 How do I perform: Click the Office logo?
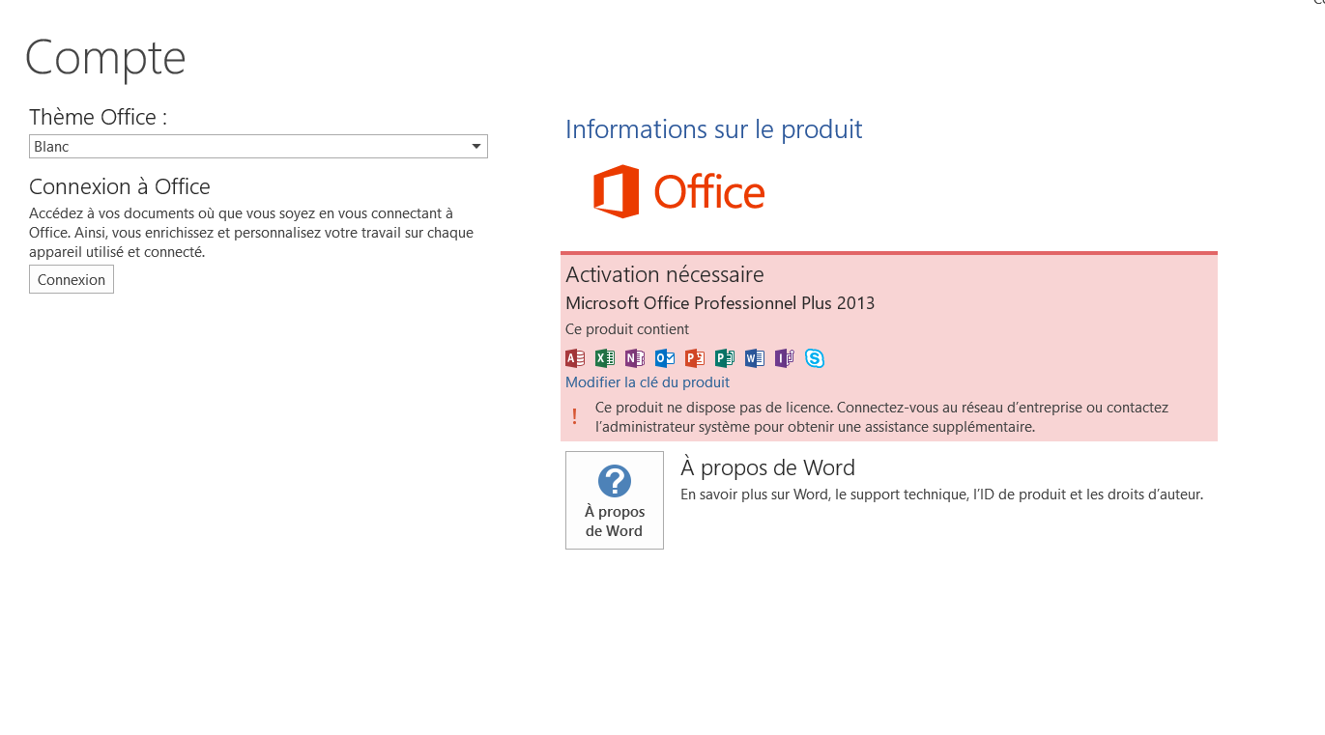click(678, 191)
